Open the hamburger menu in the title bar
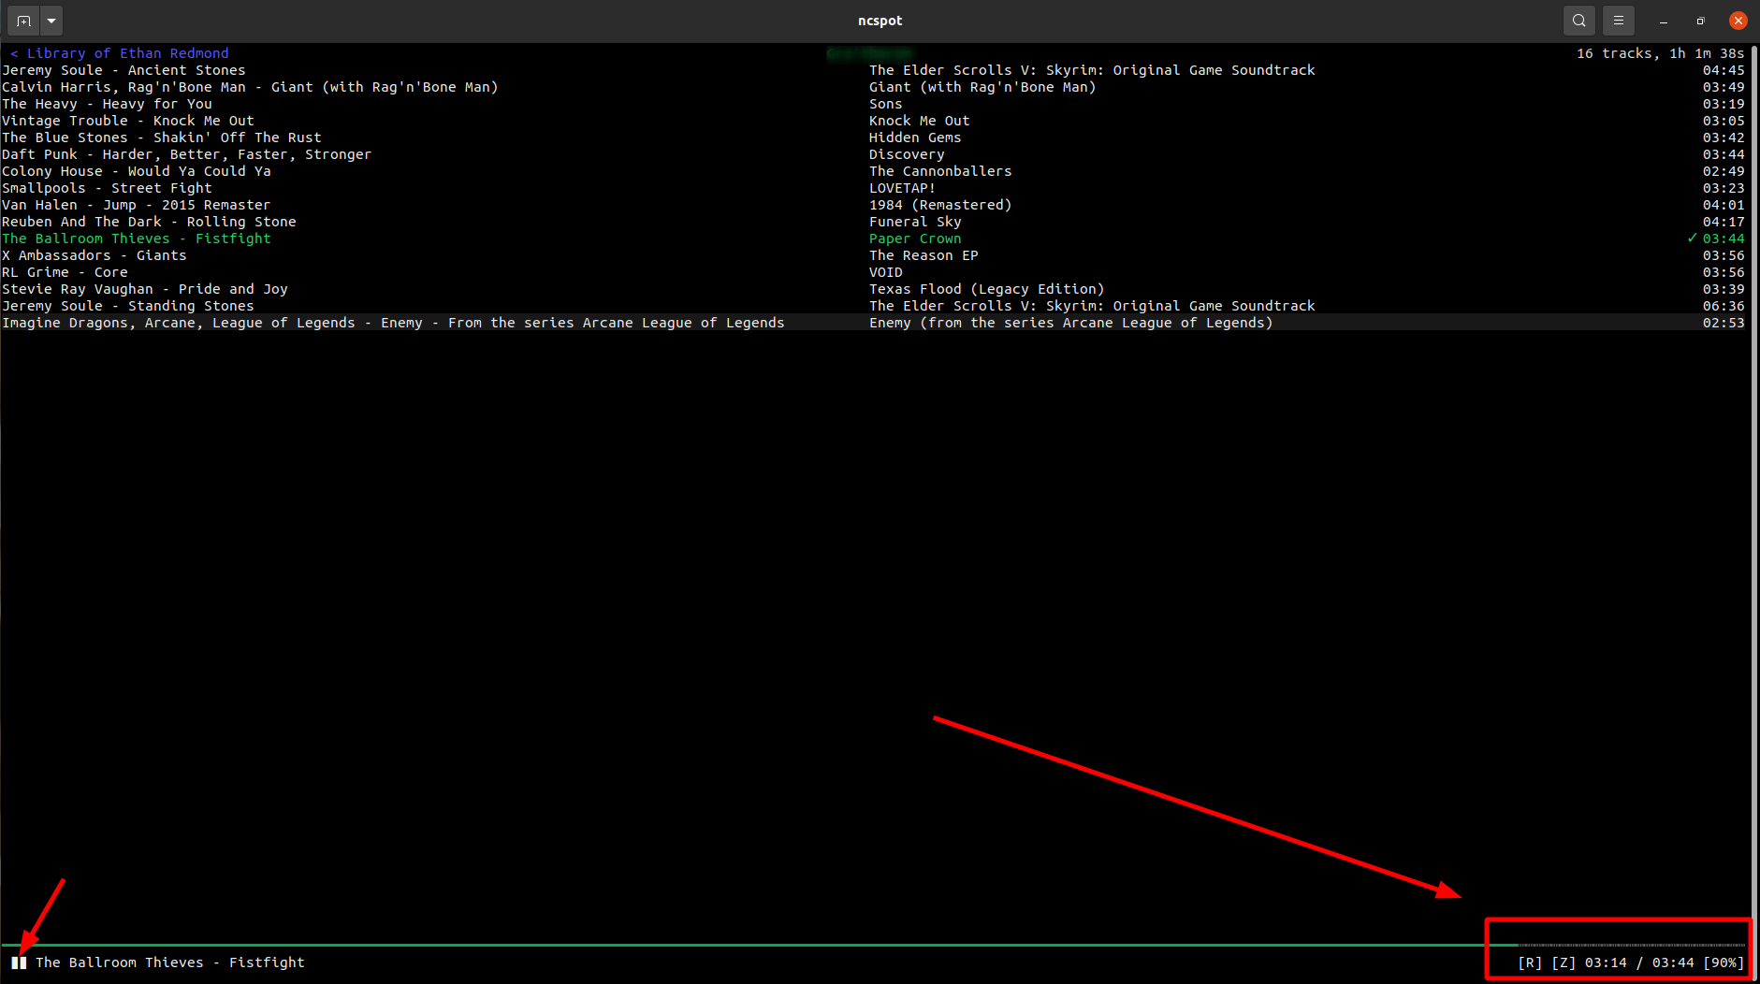Viewport: 1760px width, 984px height. 1619,21
